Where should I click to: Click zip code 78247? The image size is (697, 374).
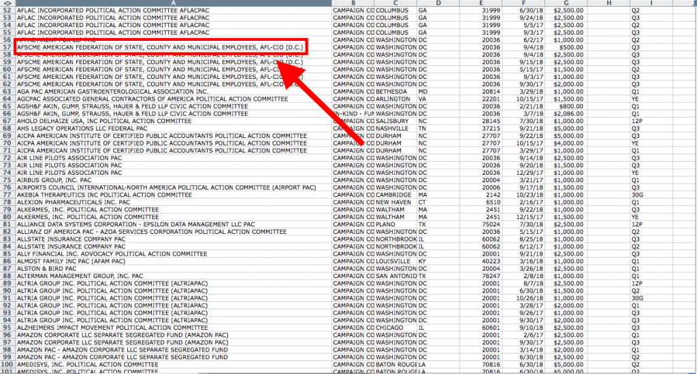(x=481, y=276)
